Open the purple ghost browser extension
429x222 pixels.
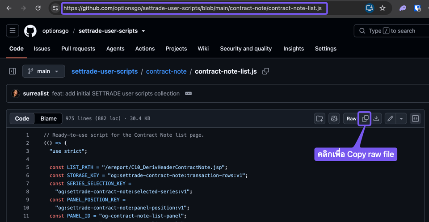pyautogui.click(x=403, y=8)
